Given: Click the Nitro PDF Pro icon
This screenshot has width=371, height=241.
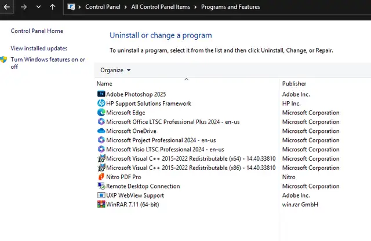Looking at the screenshot, I should click(101, 177).
